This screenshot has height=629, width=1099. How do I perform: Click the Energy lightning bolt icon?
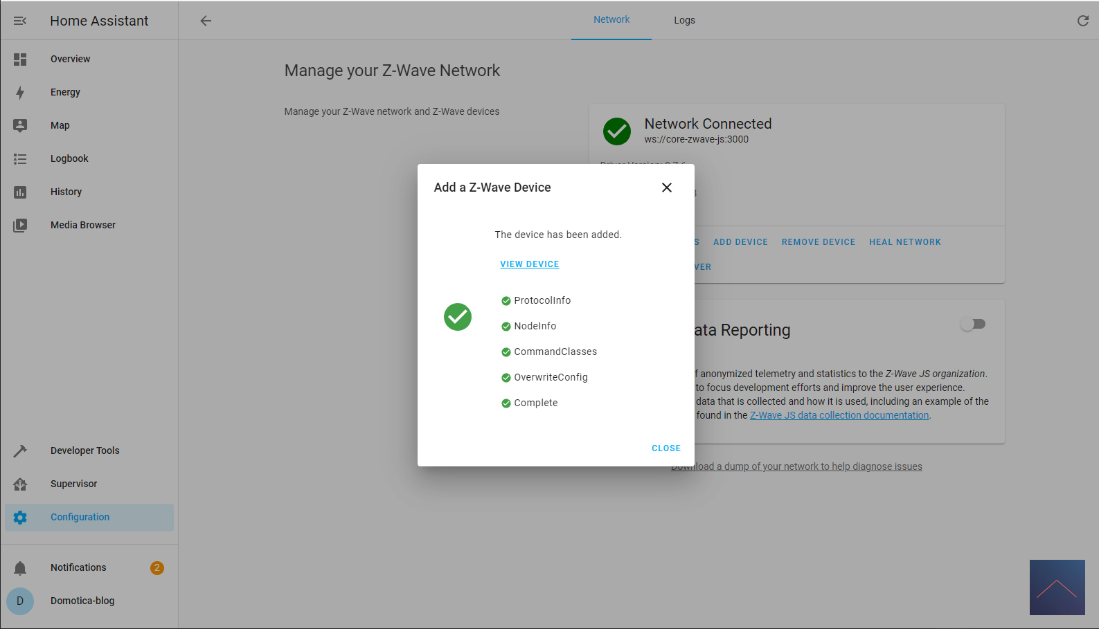tap(20, 93)
